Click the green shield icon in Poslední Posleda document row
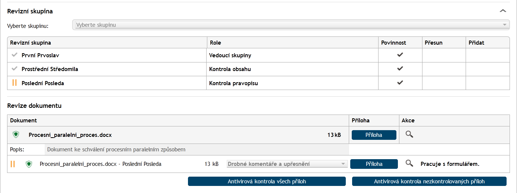This screenshot has height=193, width=517. [x=29, y=164]
